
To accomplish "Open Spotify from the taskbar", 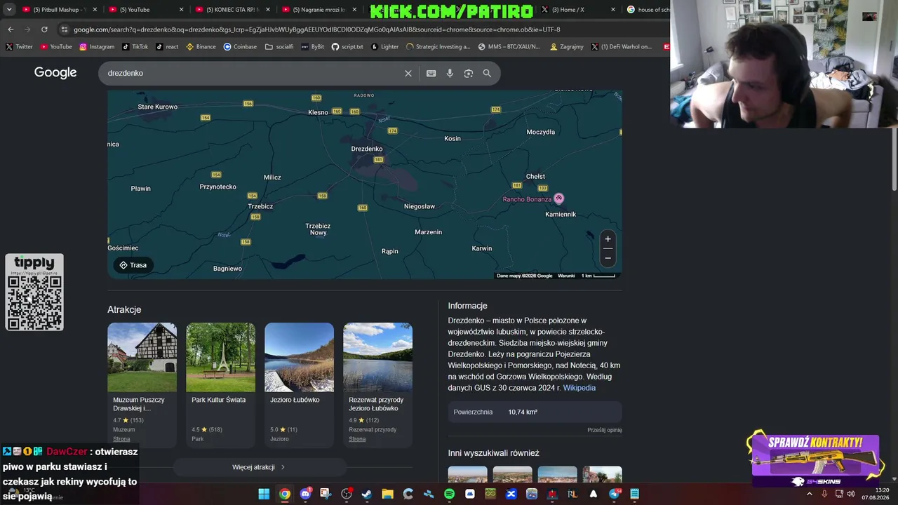I will coord(449,494).
